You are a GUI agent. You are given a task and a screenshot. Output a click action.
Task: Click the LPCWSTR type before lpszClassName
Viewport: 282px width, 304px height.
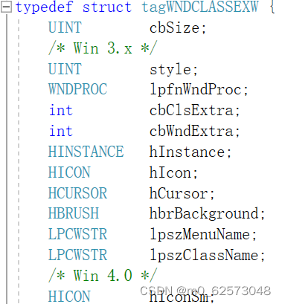point(77,255)
